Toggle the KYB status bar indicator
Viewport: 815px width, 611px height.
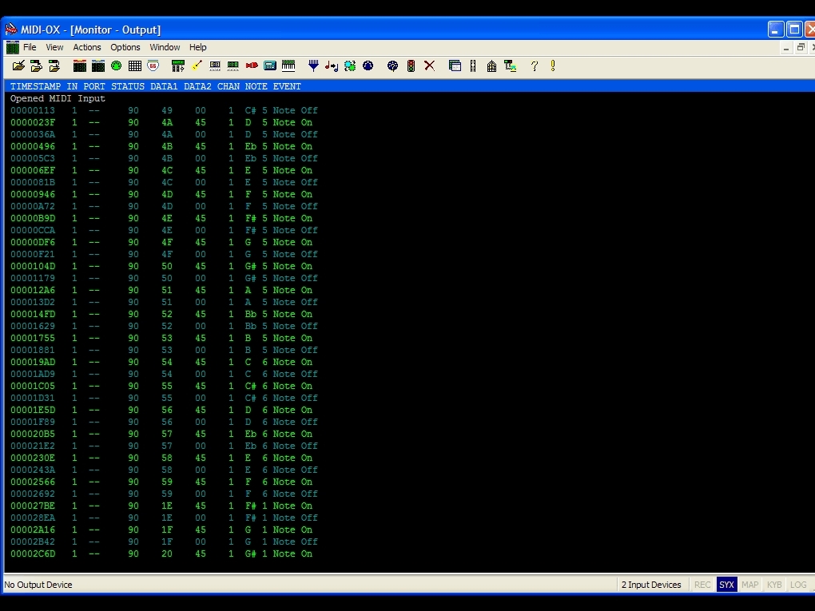(774, 585)
